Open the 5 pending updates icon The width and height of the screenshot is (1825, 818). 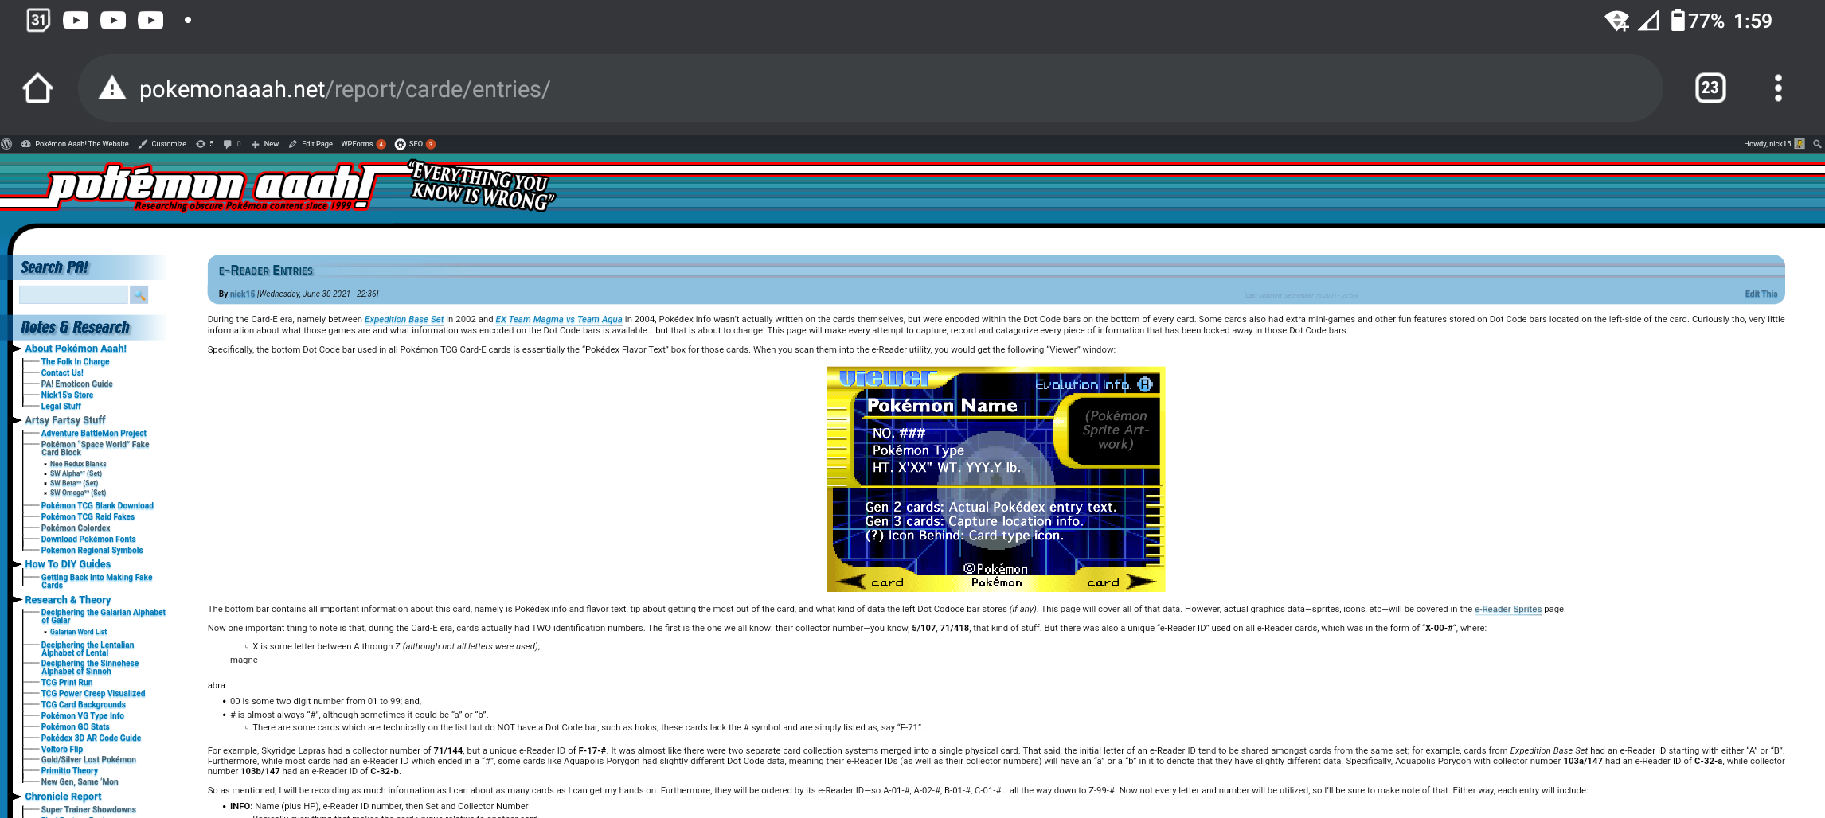click(x=205, y=144)
